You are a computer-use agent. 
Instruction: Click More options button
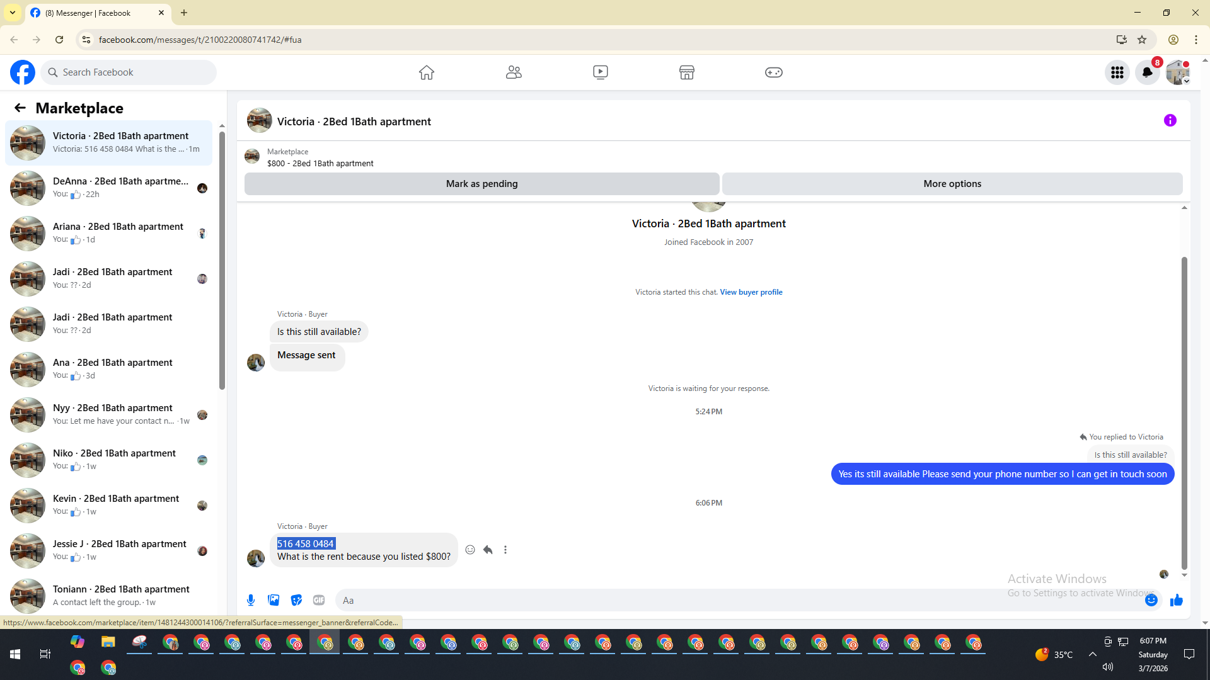952,184
